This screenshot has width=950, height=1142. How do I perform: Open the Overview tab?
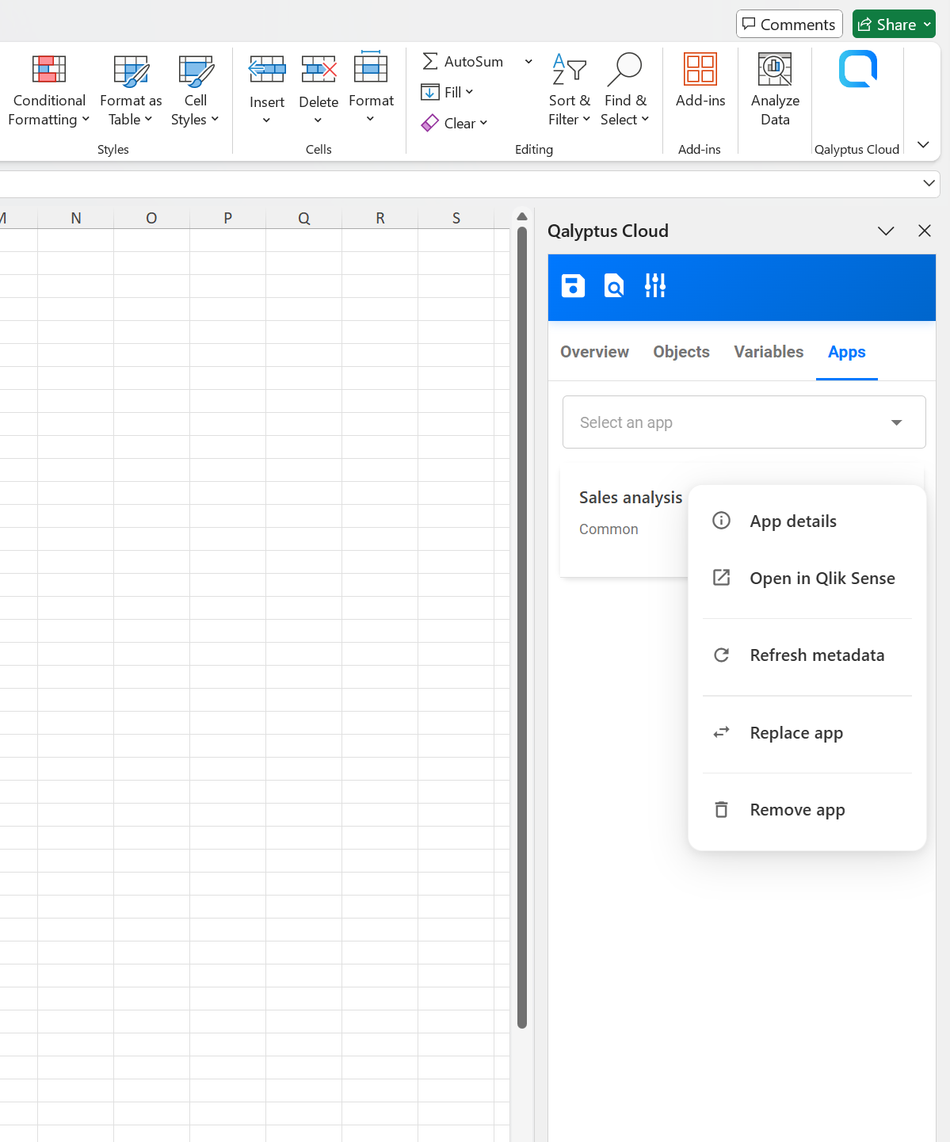coord(594,352)
